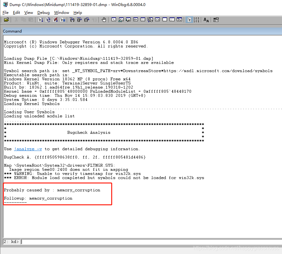Screen dimensions: 282x254
Task: Open the Call Stack window icon
Action: pyautogui.click(x=150, y=20)
